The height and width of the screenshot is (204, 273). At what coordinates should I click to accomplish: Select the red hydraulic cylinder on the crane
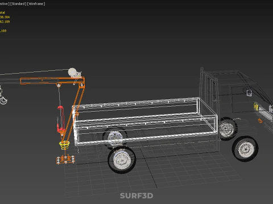coord(61,120)
